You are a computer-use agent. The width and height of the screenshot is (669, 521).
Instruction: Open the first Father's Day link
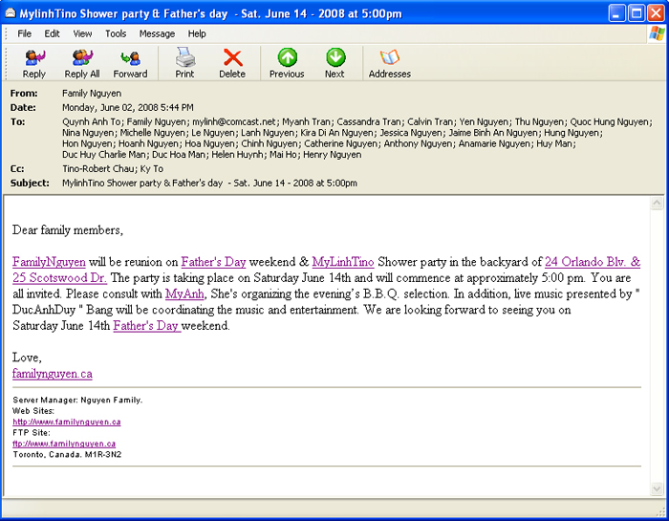(213, 262)
